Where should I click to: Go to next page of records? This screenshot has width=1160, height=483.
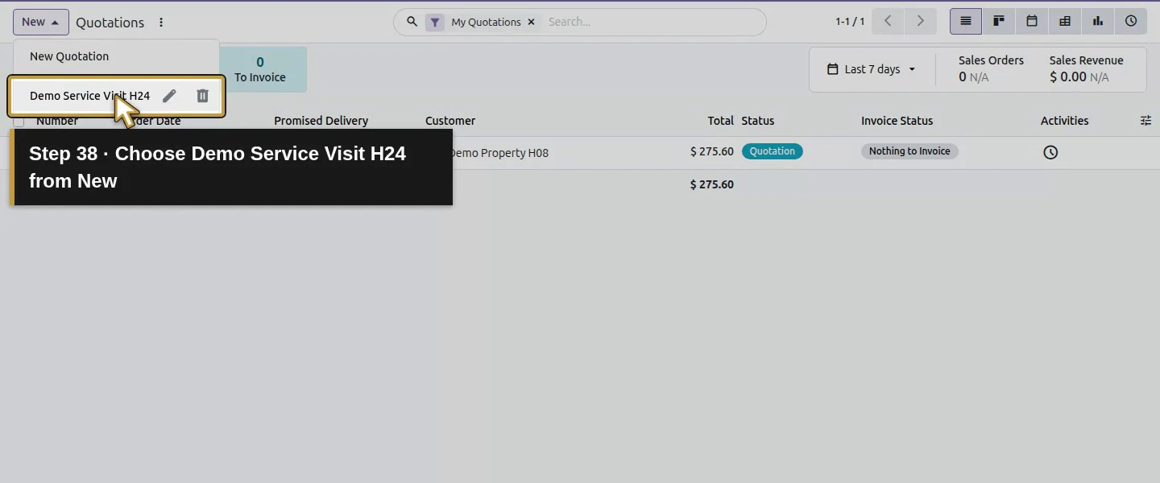(920, 22)
